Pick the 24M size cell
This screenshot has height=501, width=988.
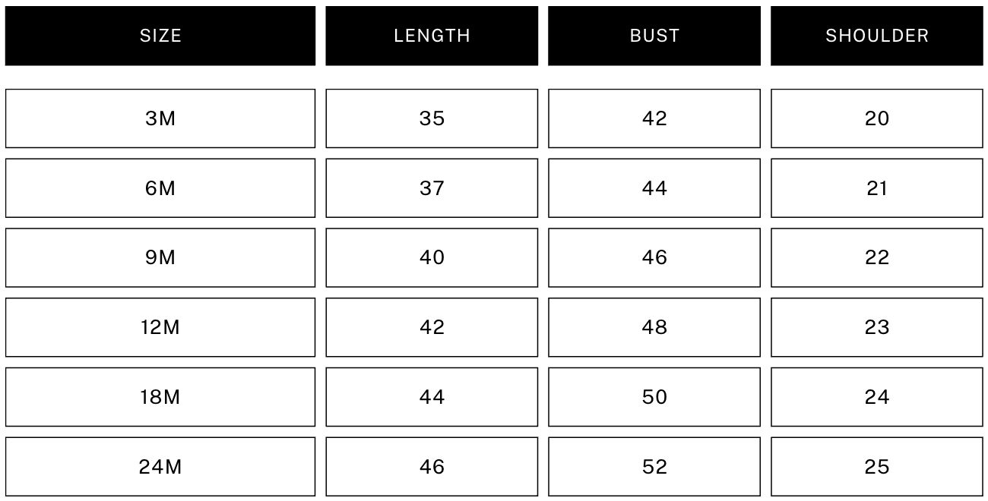pos(160,467)
